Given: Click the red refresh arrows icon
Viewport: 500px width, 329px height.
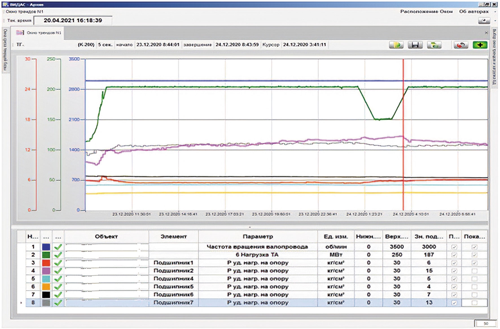Looking at the screenshot, I should pos(461,45).
